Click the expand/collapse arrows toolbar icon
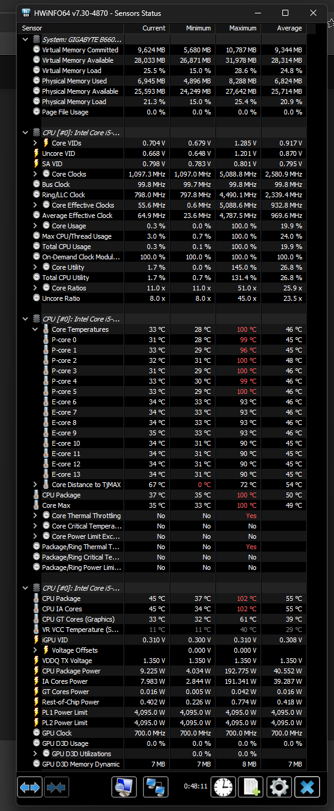This screenshot has width=334, height=811. point(29,787)
